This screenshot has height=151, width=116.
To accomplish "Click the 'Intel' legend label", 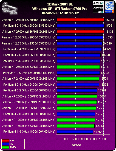I will click(12, 144).
